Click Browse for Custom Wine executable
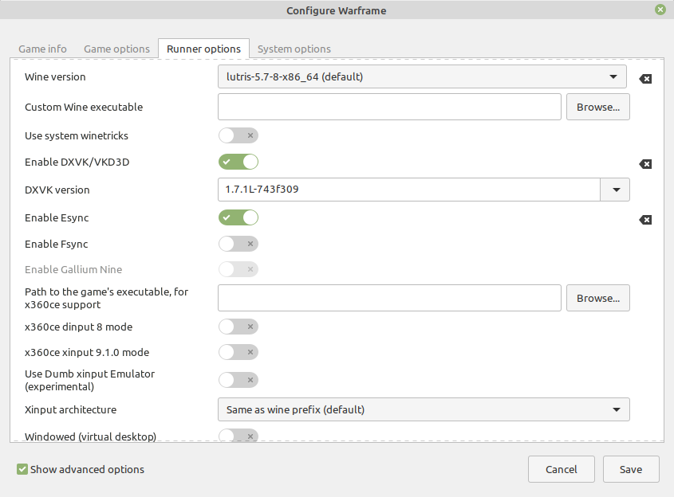The width and height of the screenshot is (674, 497). 598,107
